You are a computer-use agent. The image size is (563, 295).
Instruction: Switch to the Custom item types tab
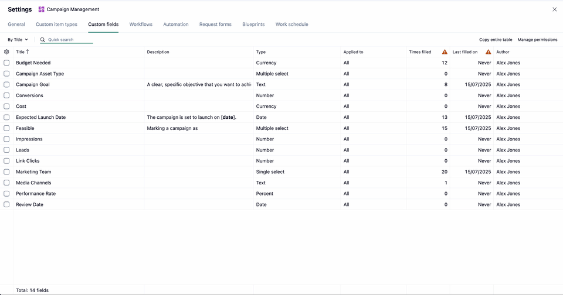click(56, 25)
